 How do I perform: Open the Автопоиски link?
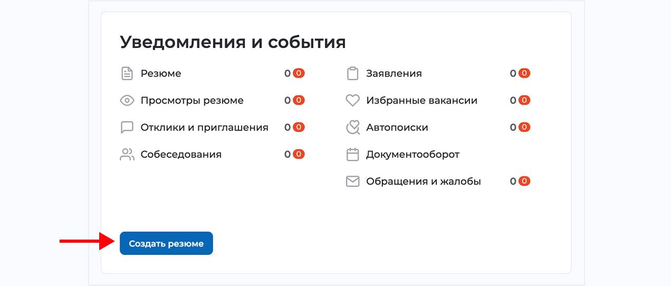coord(397,127)
